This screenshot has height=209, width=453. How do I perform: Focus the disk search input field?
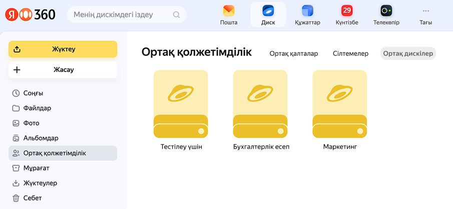[120, 15]
